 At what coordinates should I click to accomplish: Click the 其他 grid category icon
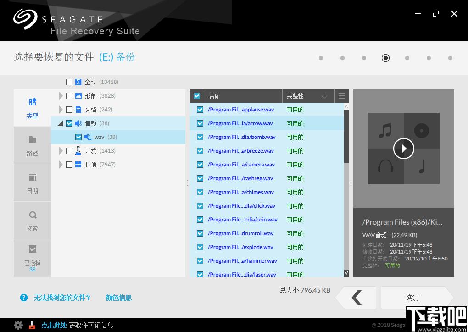(78, 164)
